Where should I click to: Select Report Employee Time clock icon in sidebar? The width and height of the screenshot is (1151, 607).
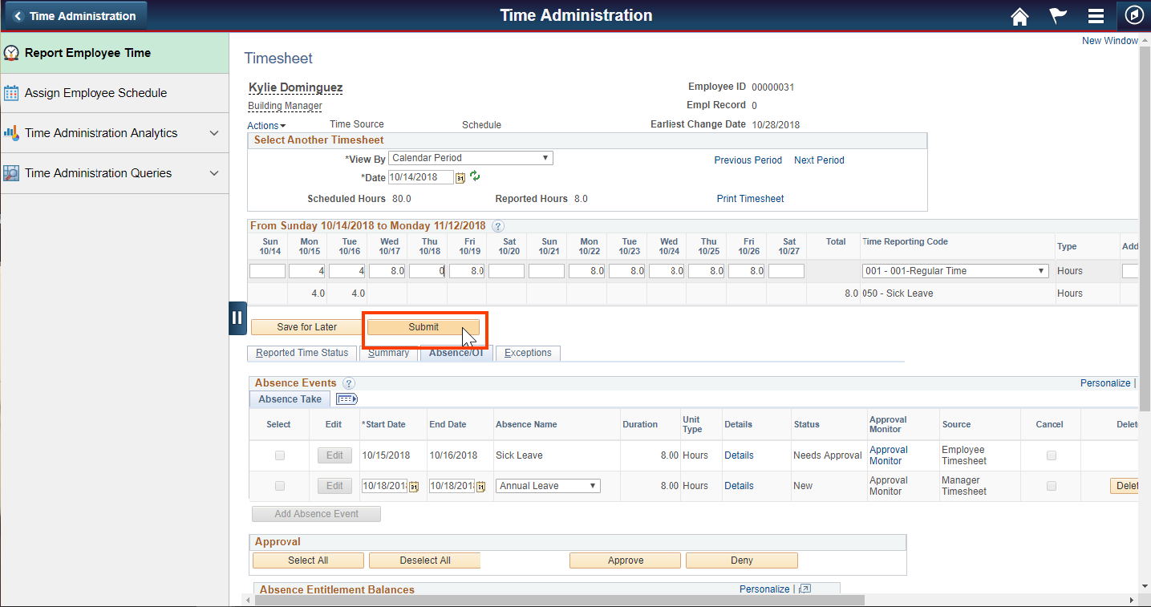pos(13,52)
